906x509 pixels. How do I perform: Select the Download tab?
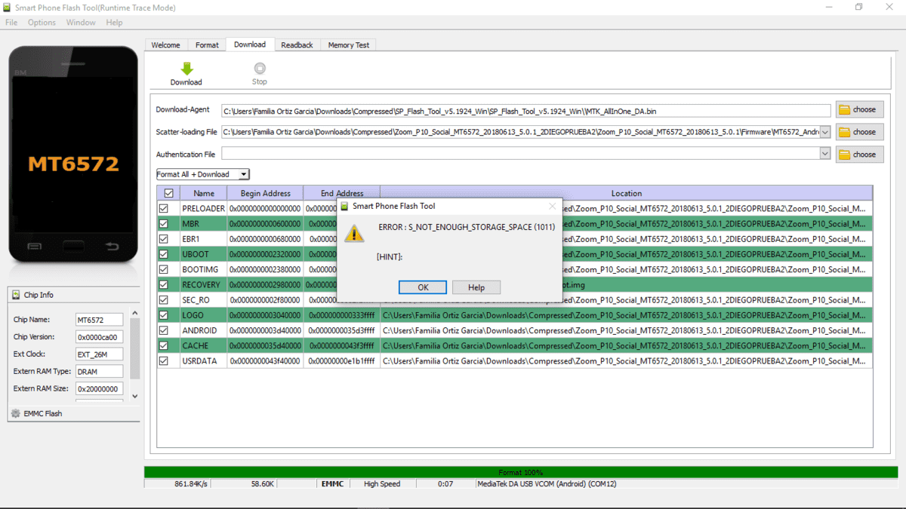click(250, 44)
